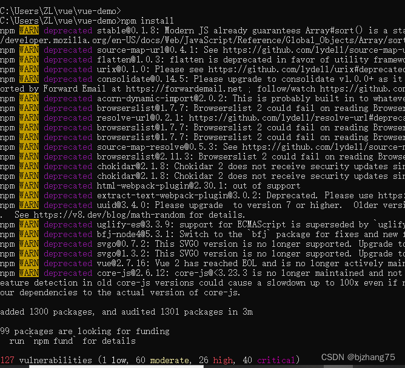Viewport: 405px width, 368px height.
Task: Click the typed 'npm install' command
Action: coord(147,21)
